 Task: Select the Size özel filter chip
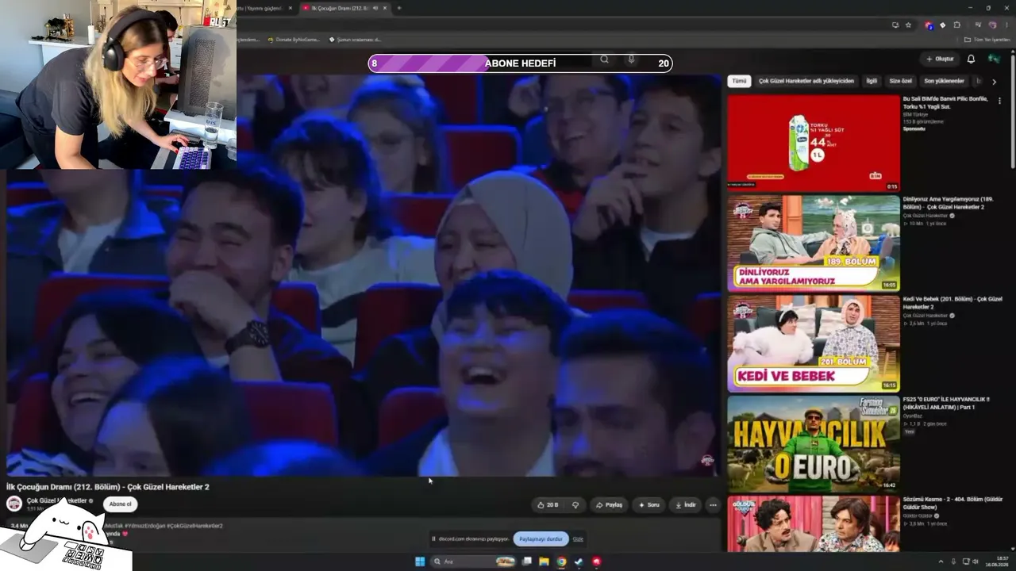pyautogui.click(x=901, y=81)
